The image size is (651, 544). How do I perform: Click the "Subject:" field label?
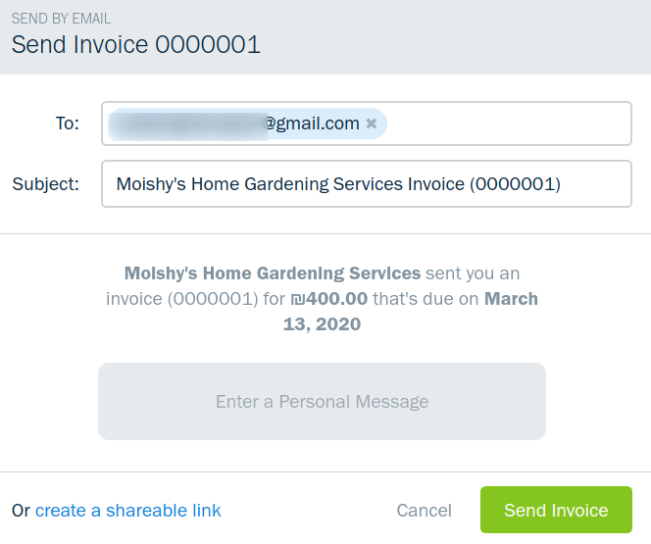(x=45, y=183)
